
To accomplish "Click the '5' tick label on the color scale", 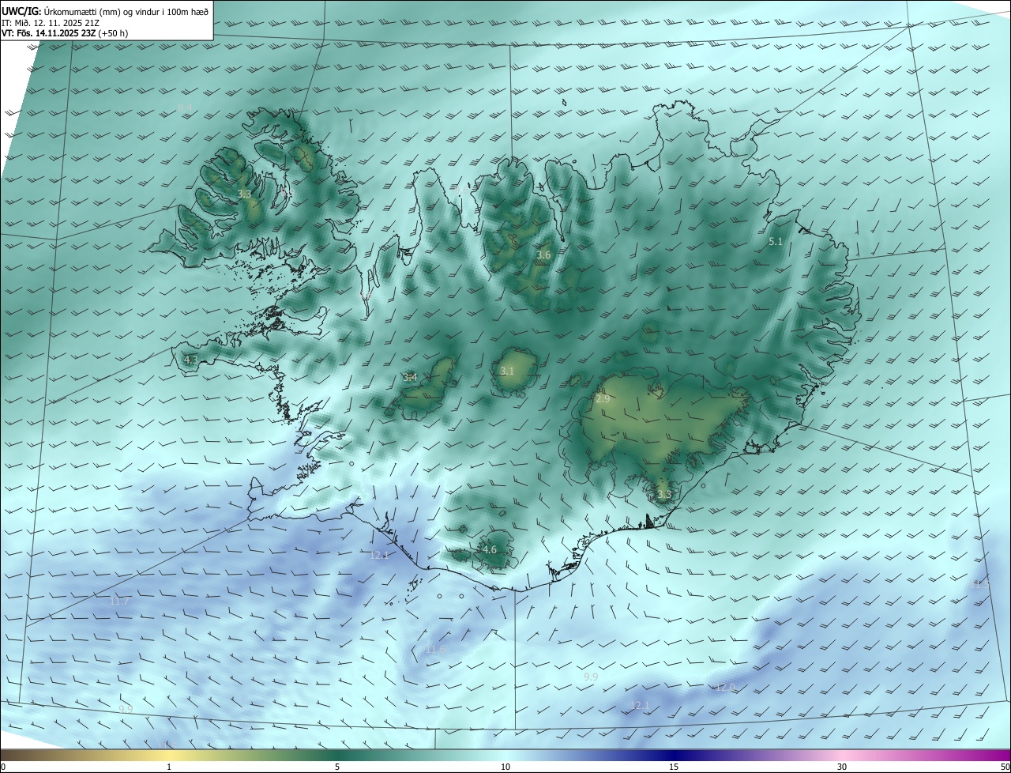I will point(337,767).
